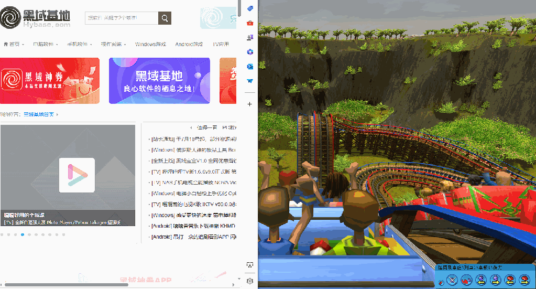Screen dimensions: 536x289
Task: Expand the 电脑软件 menu
Action: coord(46,44)
